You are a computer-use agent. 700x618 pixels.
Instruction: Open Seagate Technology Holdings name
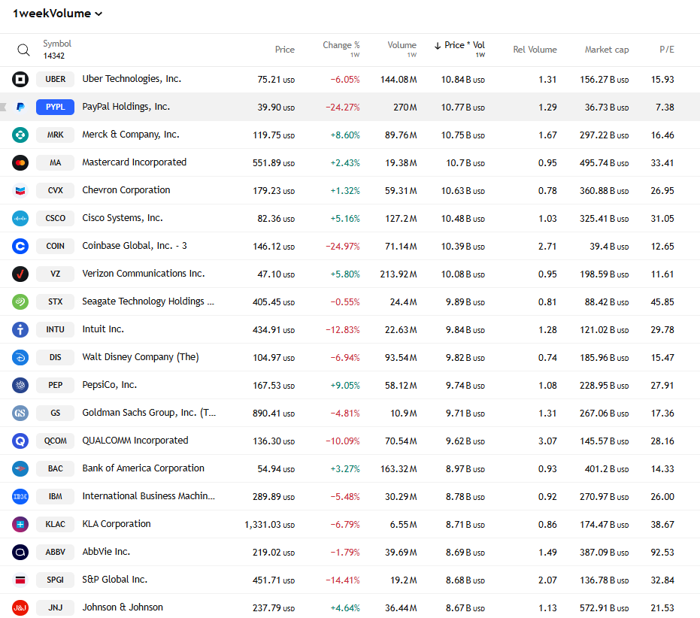[148, 301]
